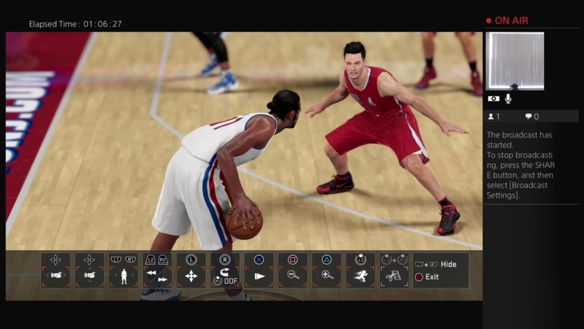Click the L2 R2 rewind fast-forward control
The width and height of the screenshot is (584, 329).
coord(157,270)
